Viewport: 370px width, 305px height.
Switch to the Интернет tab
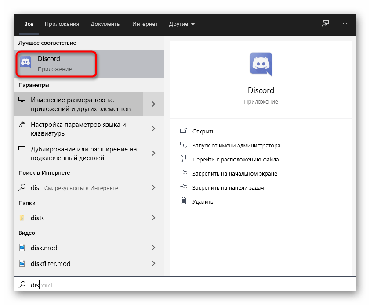click(x=145, y=24)
